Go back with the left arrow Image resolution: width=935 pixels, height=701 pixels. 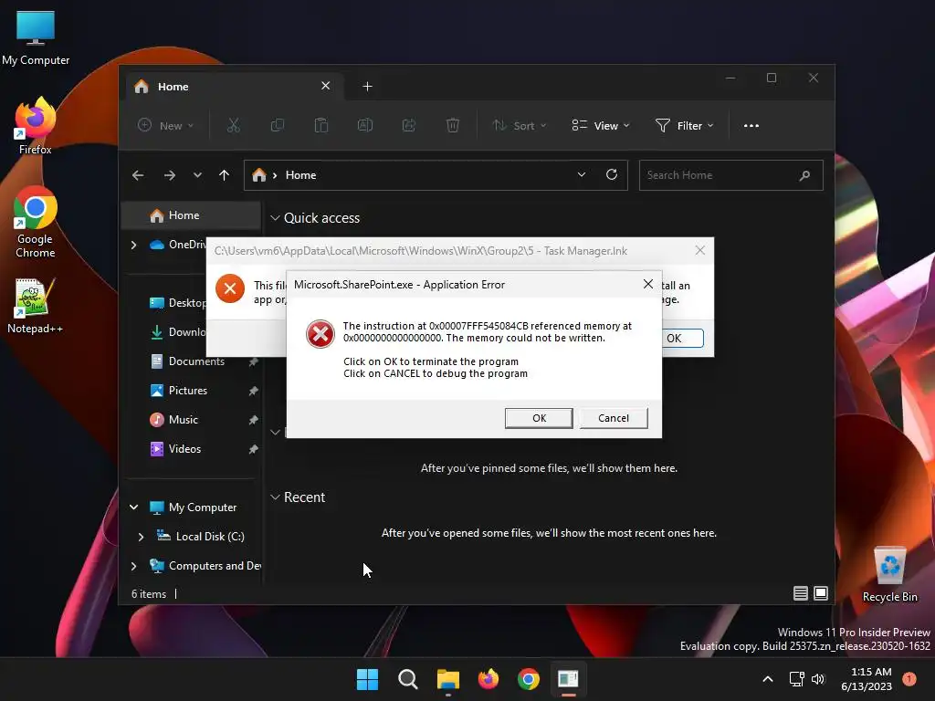click(138, 175)
